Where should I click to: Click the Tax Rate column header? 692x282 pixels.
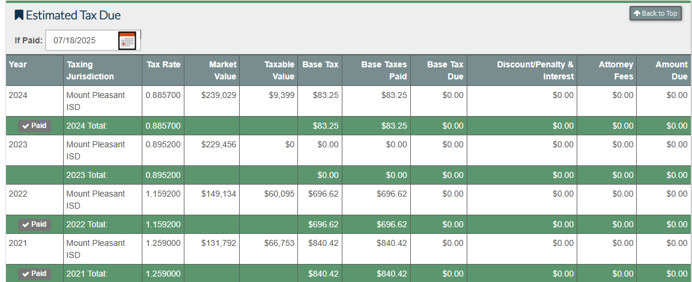click(163, 64)
